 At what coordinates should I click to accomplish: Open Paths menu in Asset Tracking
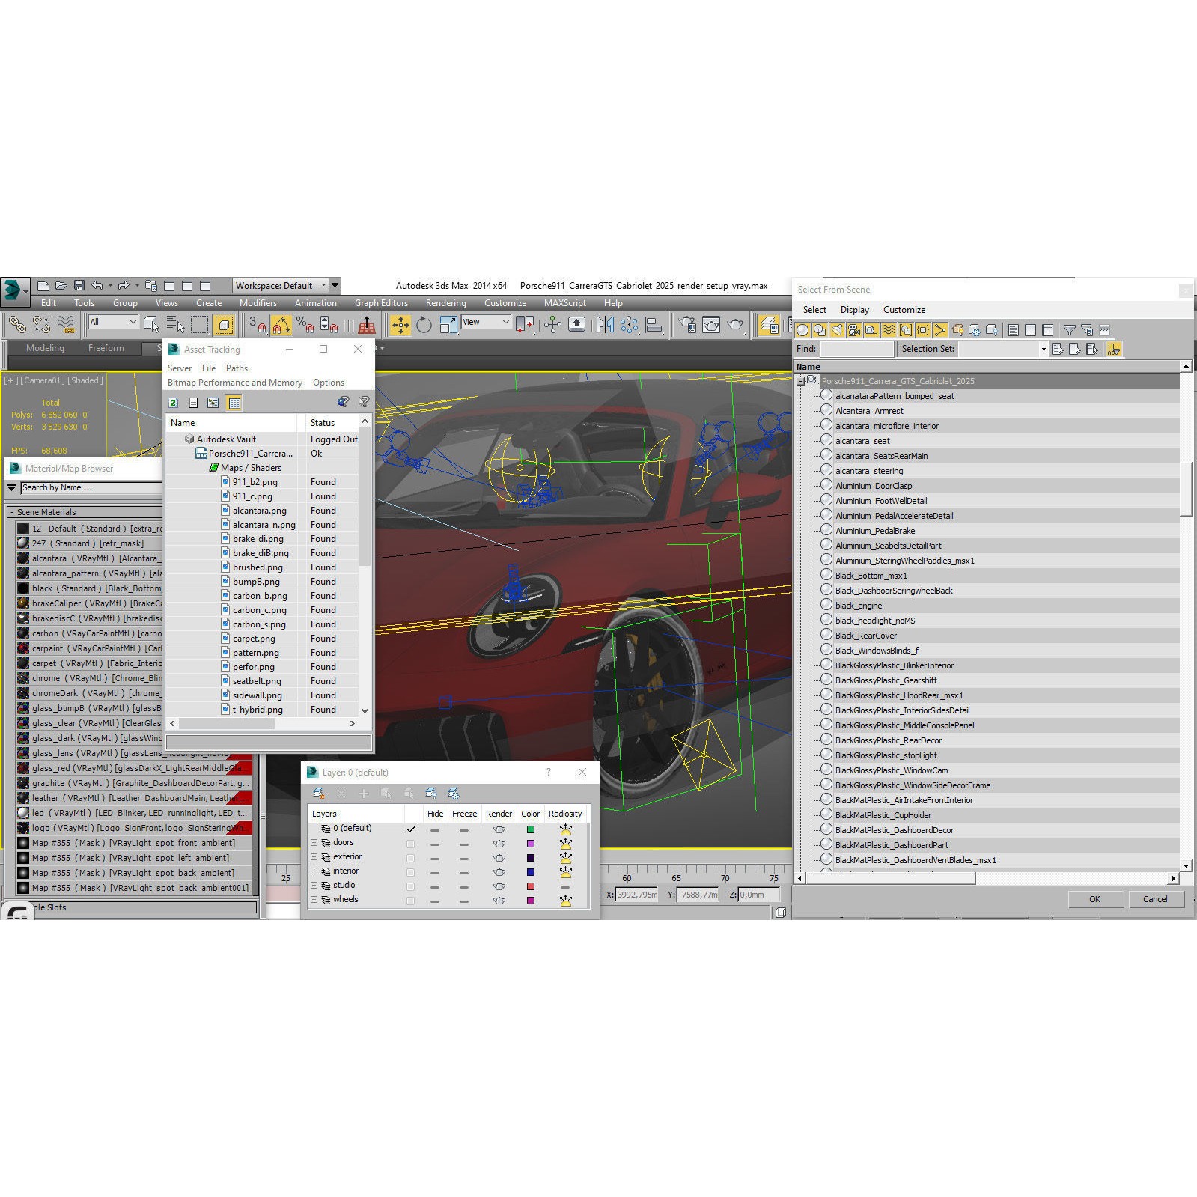[x=237, y=368]
